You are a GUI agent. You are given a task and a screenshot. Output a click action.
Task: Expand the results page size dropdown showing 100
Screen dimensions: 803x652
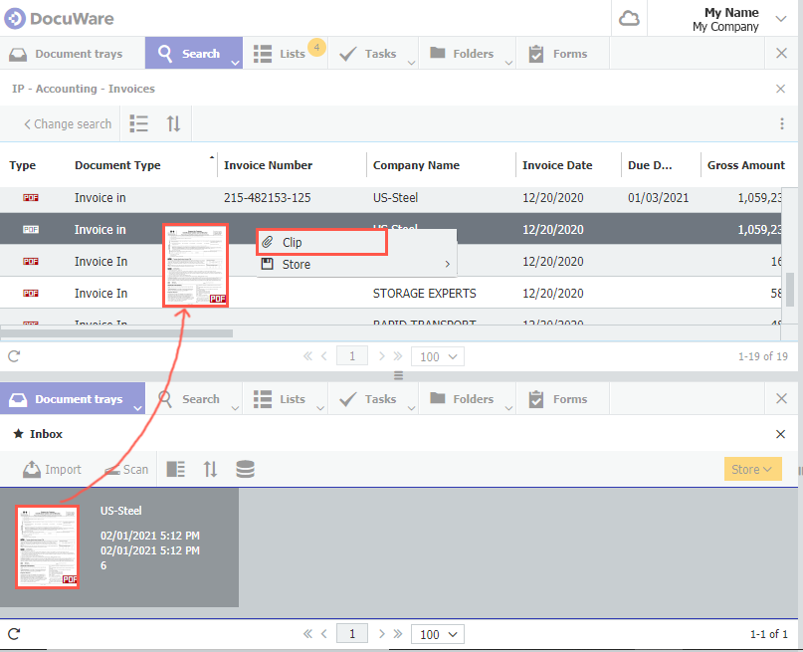[x=439, y=355]
